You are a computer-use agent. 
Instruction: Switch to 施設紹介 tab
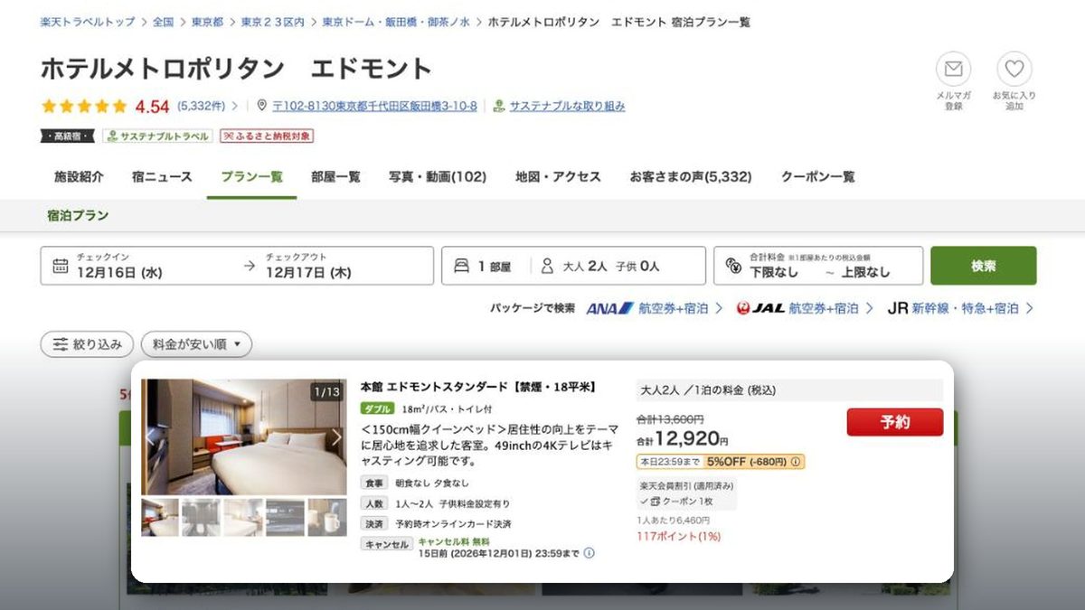[79, 176]
